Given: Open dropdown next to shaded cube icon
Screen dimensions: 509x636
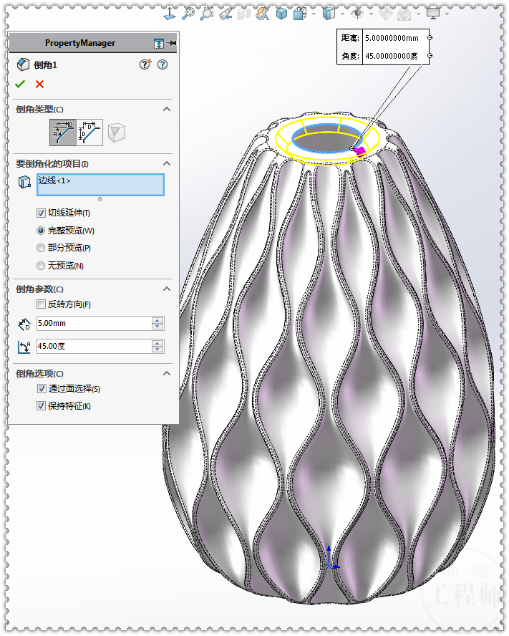Looking at the screenshot, I should click(342, 14).
